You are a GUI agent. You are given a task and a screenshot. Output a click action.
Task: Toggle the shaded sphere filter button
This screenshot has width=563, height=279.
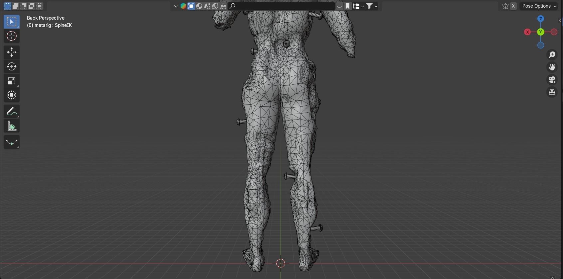click(199, 6)
